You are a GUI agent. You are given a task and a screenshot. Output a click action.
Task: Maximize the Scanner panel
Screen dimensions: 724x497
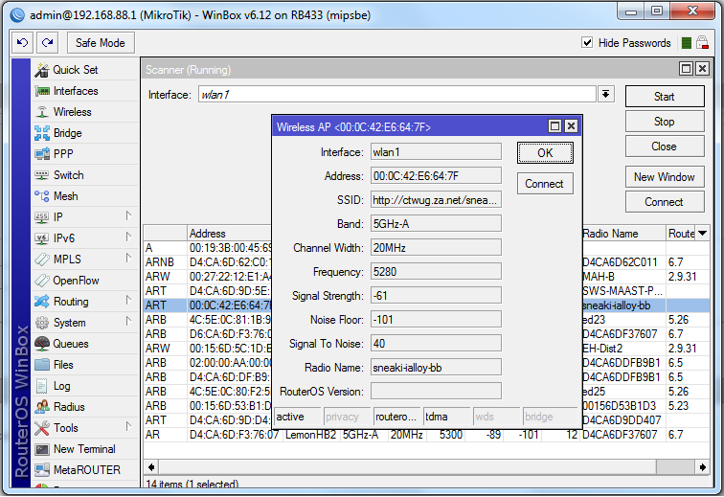pos(686,69)
